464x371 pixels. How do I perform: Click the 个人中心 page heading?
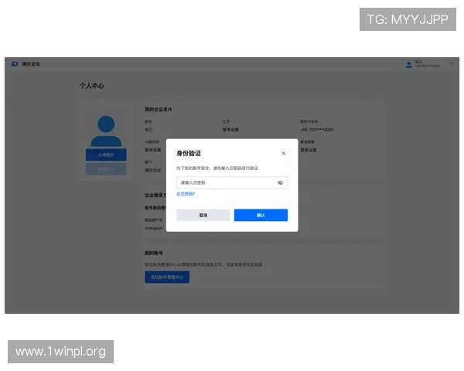[92, 86]
